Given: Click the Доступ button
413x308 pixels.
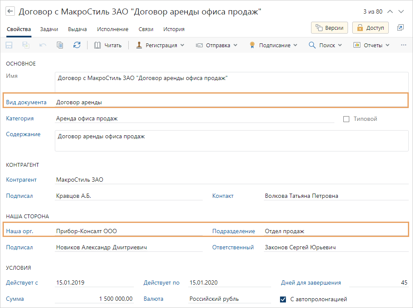Looking at the screenshot, I should click(x=371, y=28).
